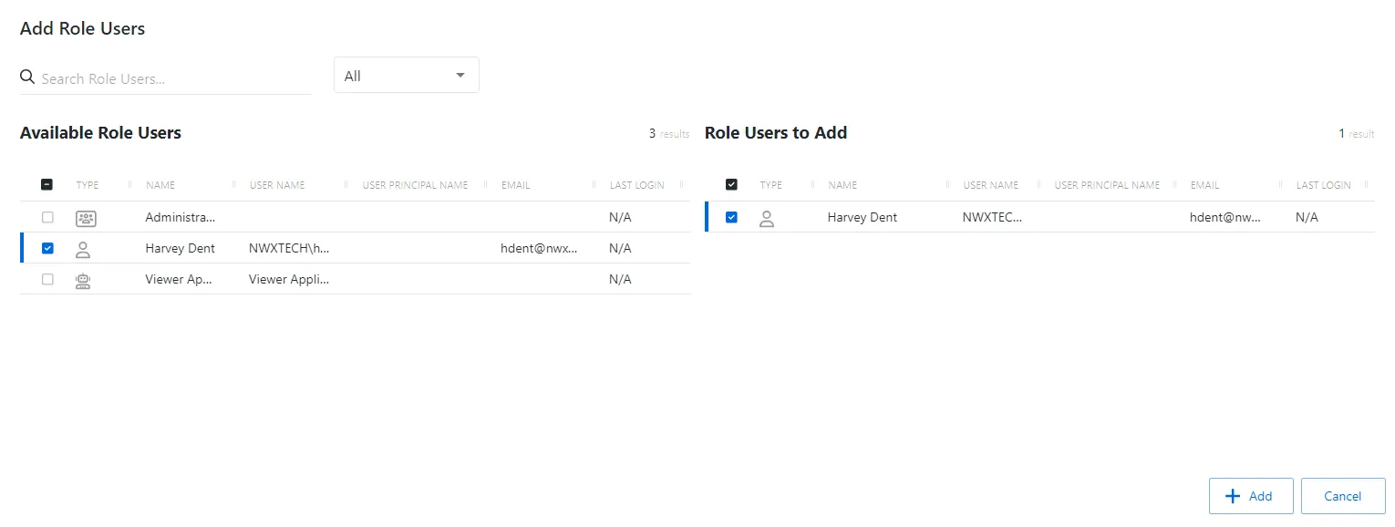Tick the checkbox for the Viewer Application row

[47, 279]
